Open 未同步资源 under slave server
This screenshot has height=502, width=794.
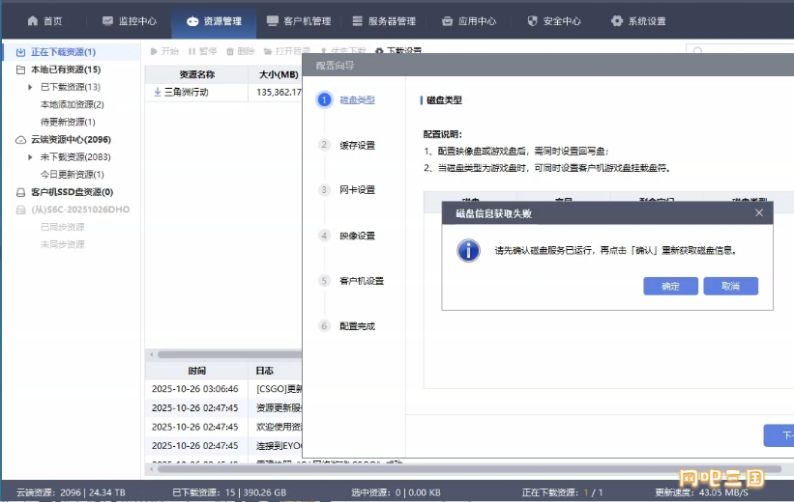(63, 244)
